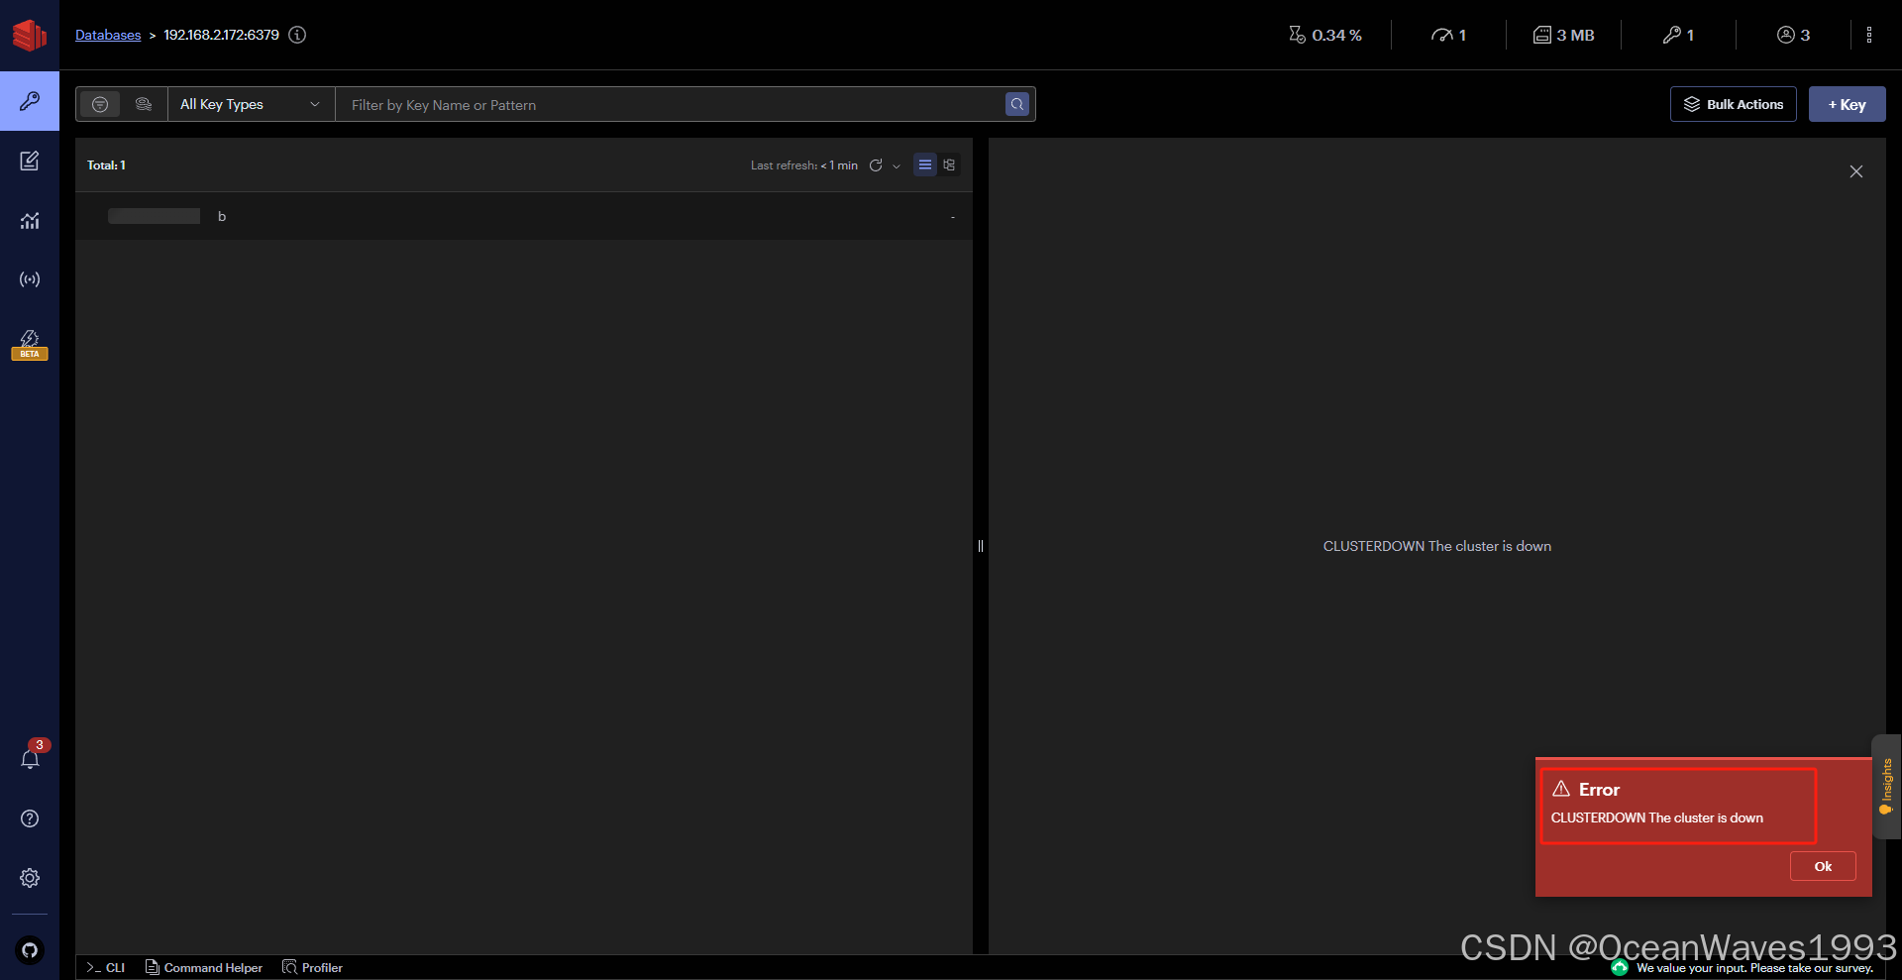Open notification center bell icon
Screen dimensions: 1902x980
tap(30, 759)
